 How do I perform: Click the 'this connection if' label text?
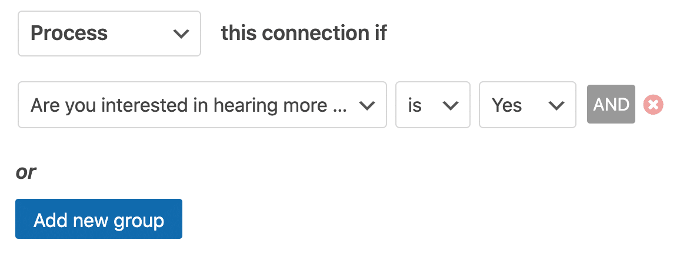(x=304, y=34)
